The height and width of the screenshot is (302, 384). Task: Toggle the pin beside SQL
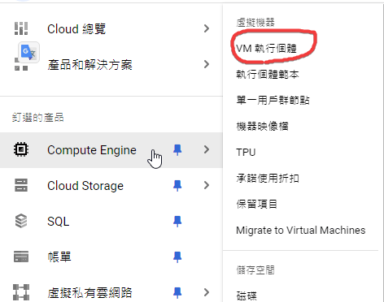click(177, 222)
